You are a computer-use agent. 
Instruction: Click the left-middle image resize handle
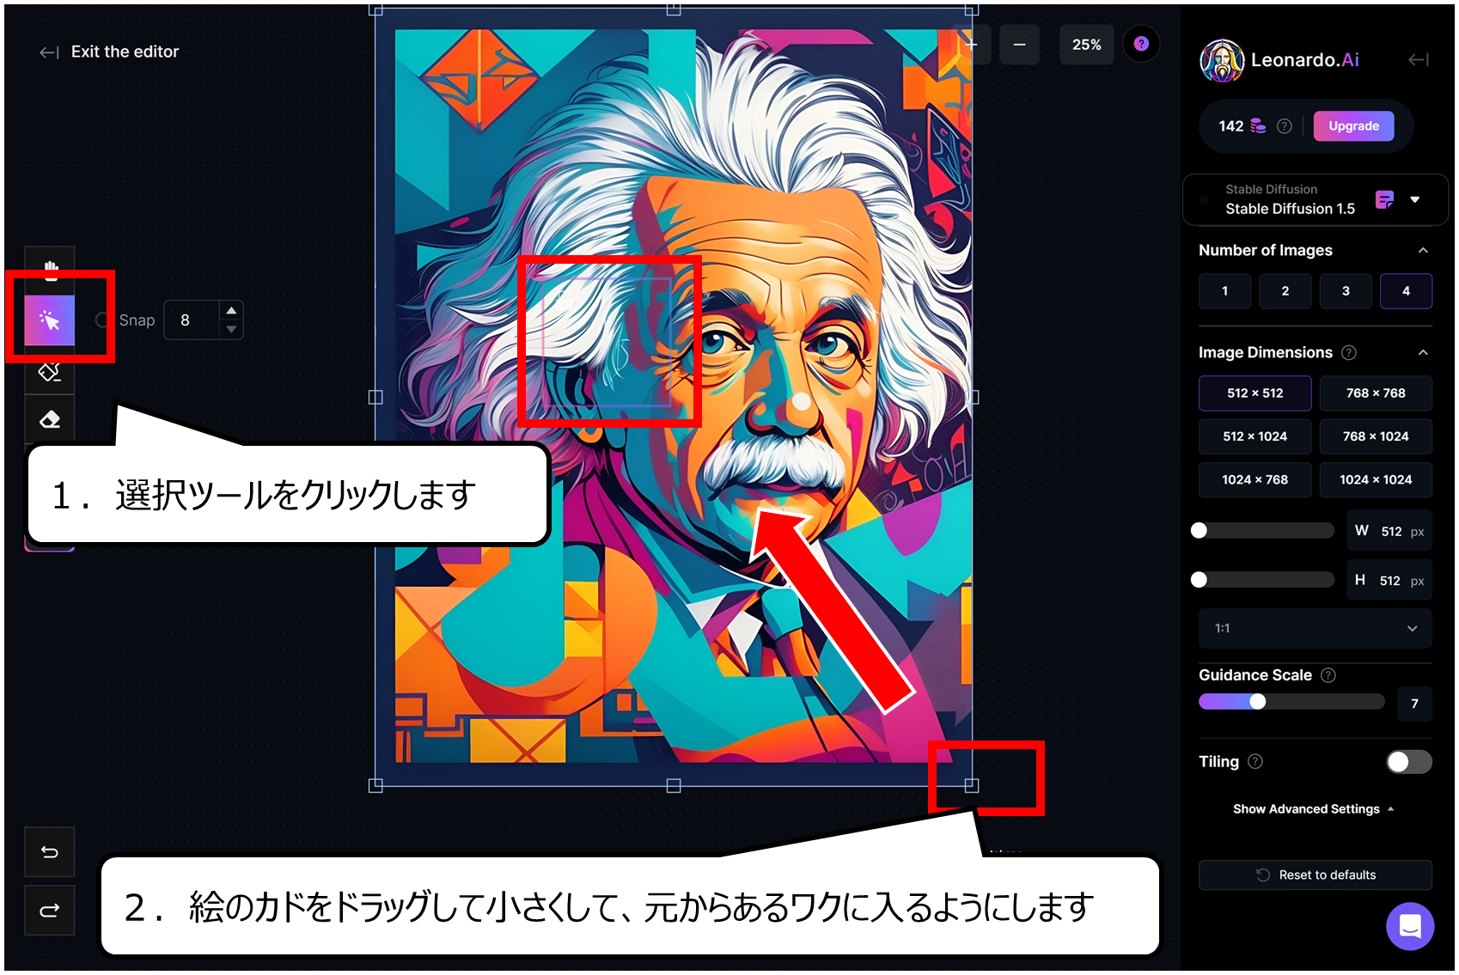tap(375, 397)
